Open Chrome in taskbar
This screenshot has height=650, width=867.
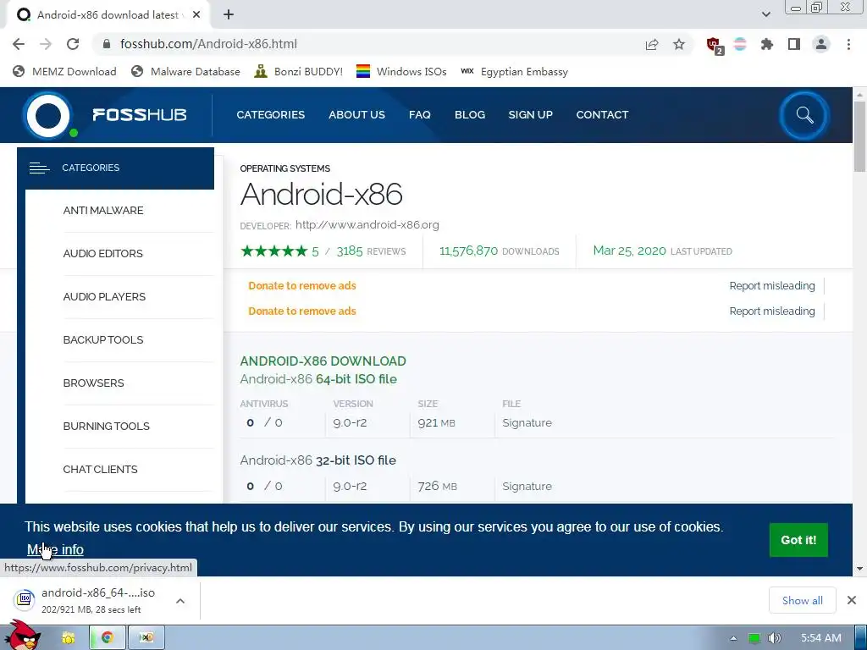[x=108, y=637]
